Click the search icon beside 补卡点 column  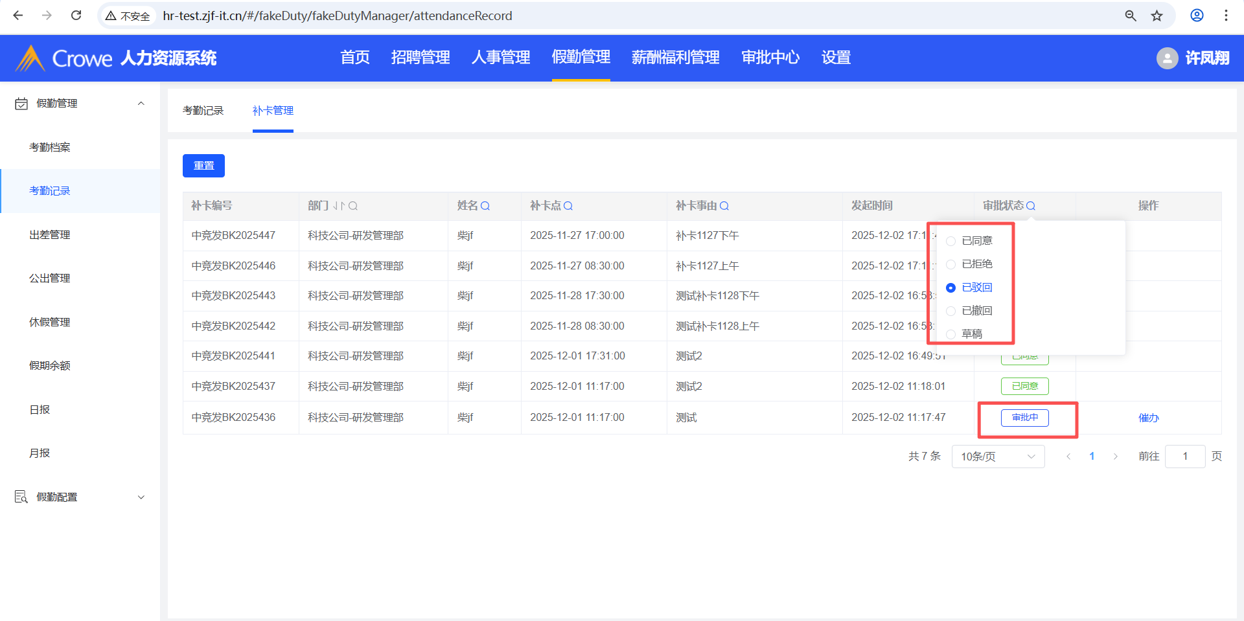coord(568,206)
